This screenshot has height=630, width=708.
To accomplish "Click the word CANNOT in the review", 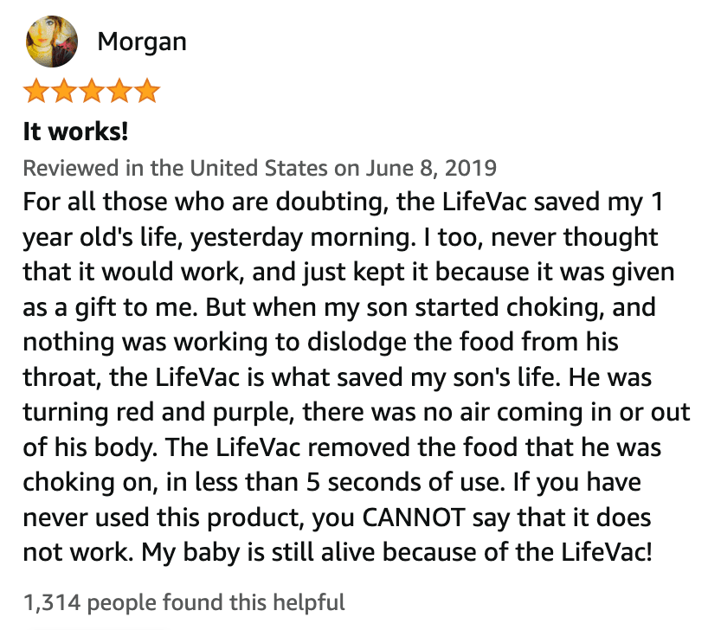I will (x=414, y=517).
